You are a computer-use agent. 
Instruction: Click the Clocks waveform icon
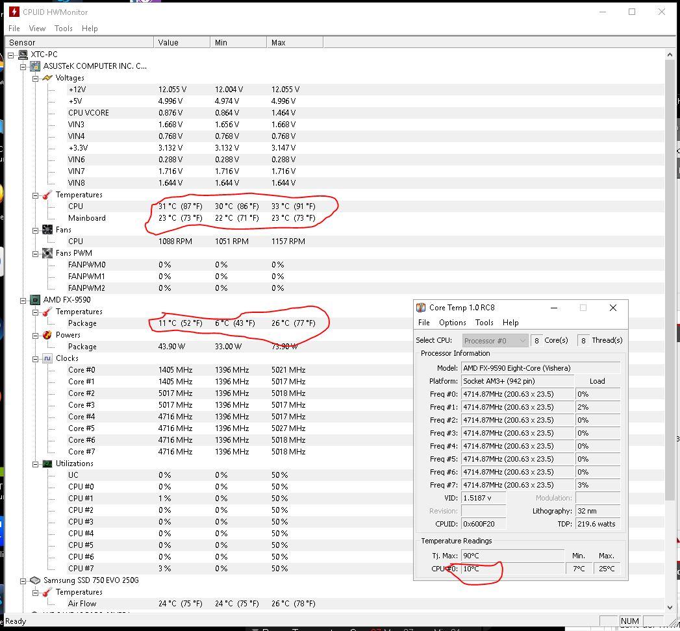47,358
